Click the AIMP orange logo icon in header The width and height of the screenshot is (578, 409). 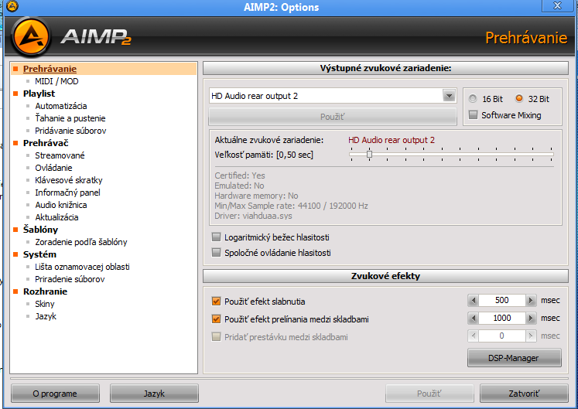pyautogui.click(x=31, y=37)
